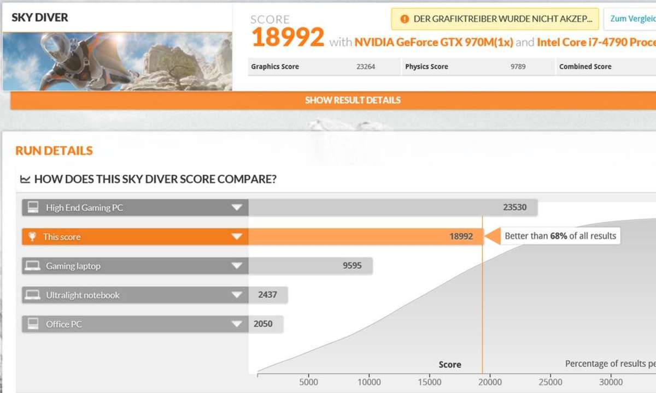
Task: Click the chart icon before the comparison heading
Action: pyautogui.click(x=25, y=179)
